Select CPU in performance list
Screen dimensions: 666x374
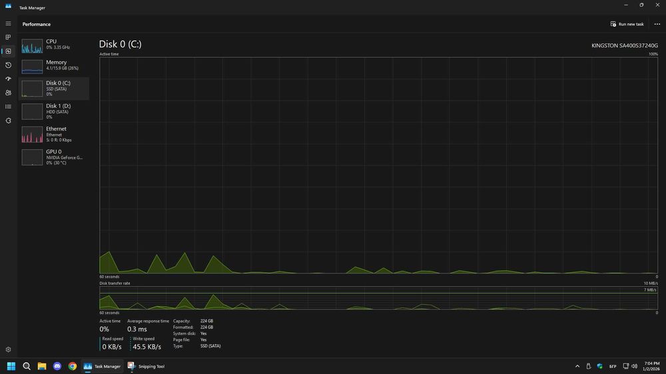coord(54,45)
